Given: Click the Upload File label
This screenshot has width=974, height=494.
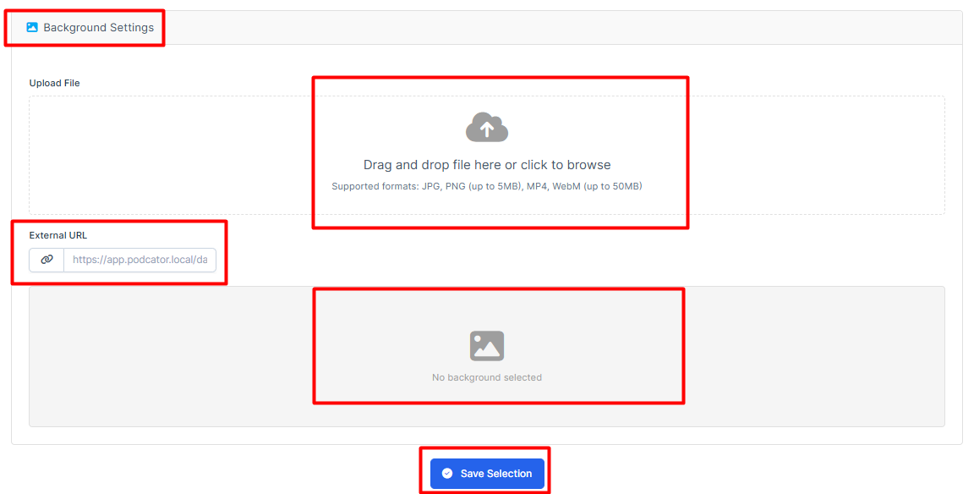Looking at the screenshot, I should [x=54, y=83].
